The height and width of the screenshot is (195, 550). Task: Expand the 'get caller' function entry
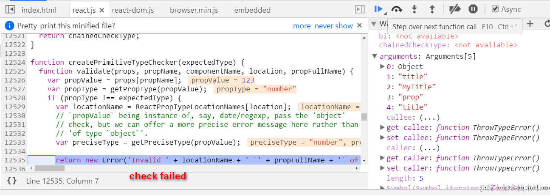click(x=382, y=158)
